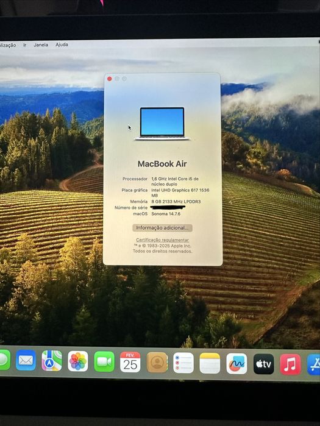Open the Janela menu
This screenshot has width=320, height=426.
(41, 45)
